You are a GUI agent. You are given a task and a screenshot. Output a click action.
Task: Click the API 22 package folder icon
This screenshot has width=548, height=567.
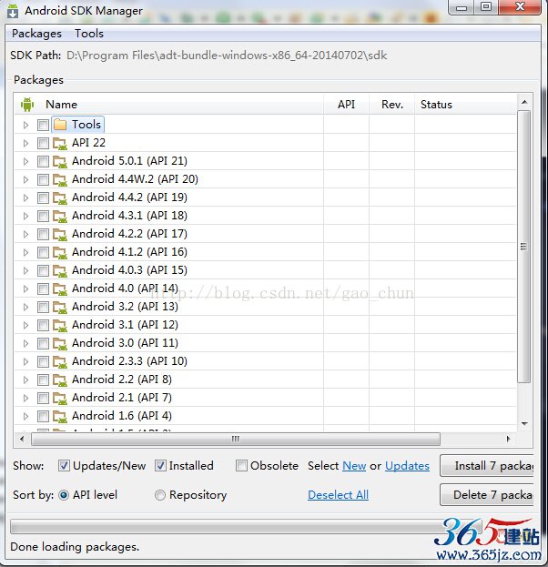coord(60,143)
